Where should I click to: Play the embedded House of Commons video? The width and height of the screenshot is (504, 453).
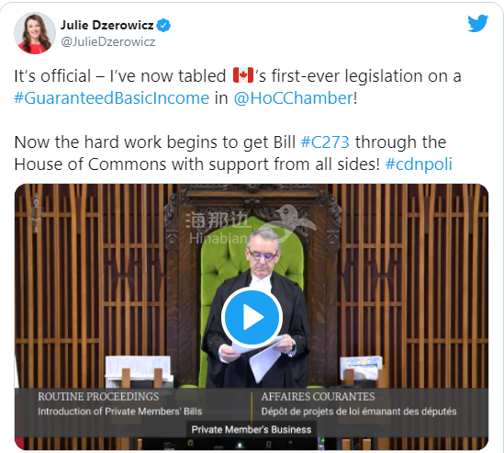tap(252, 317)
